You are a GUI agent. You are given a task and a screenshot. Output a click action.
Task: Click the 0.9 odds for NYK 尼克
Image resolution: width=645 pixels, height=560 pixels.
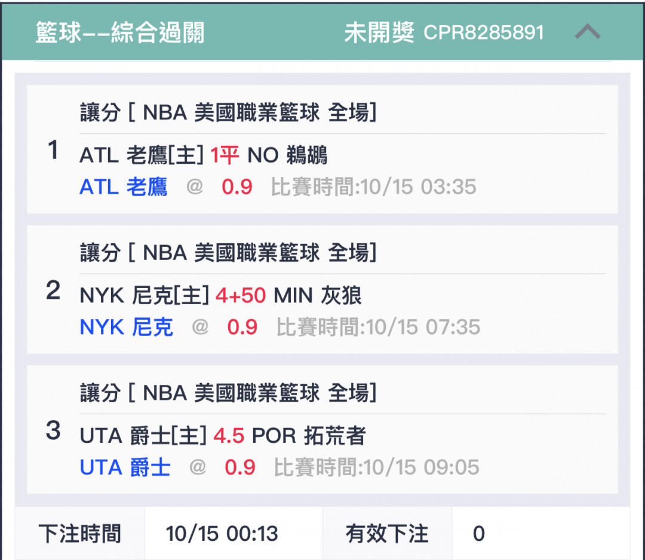point(242,328)
